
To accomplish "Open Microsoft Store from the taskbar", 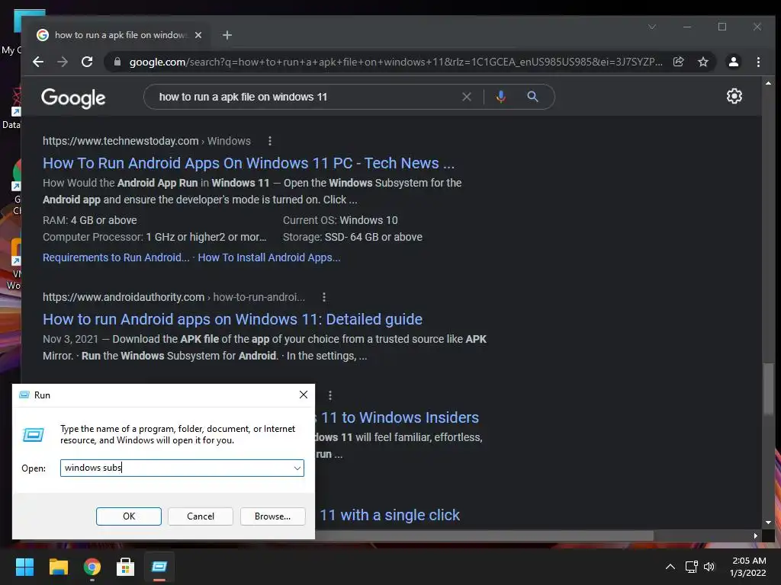I will click(126, 567).
